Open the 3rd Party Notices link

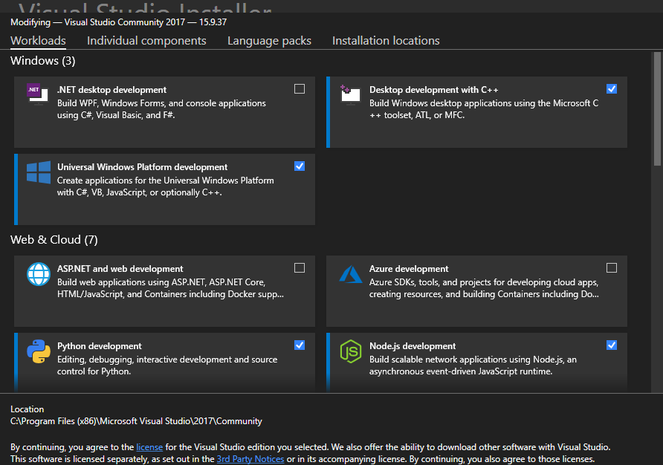click(250, 459)
